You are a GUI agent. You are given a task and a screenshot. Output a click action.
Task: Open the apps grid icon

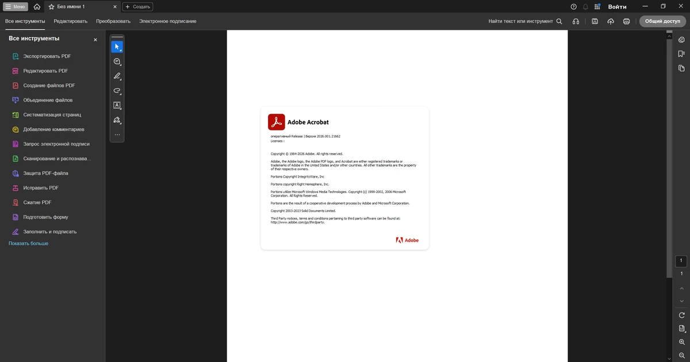pos(597,7)
